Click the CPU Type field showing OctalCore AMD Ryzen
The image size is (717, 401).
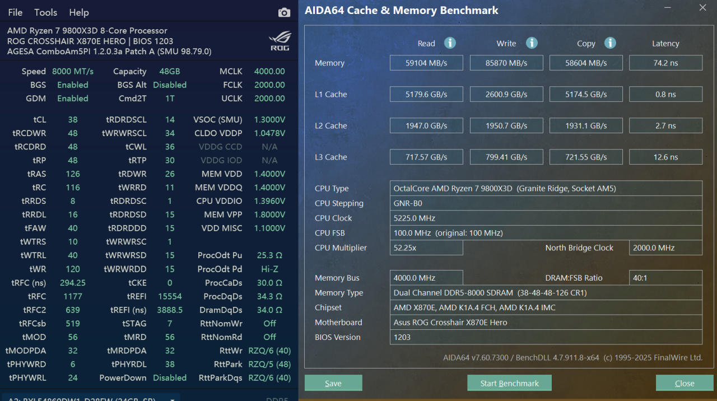pyautogui.click(x=546, y=188)
